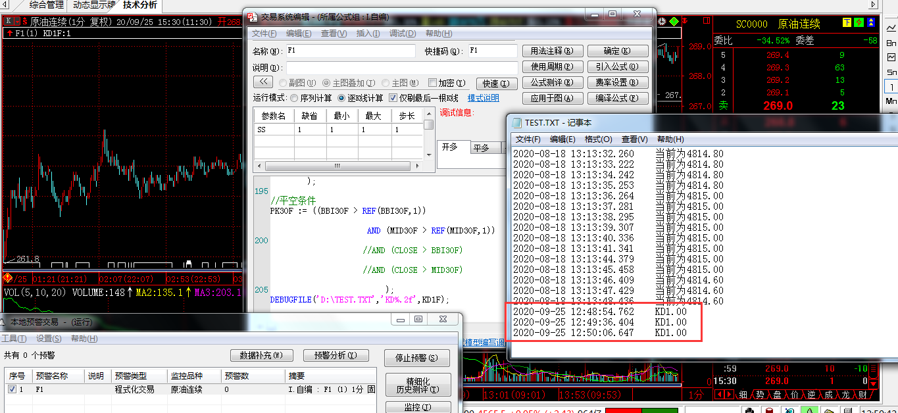Image resolution: width=898 pixels, height=413 pixels.
Task: Click the 确定 button
Action: point(617,51)
